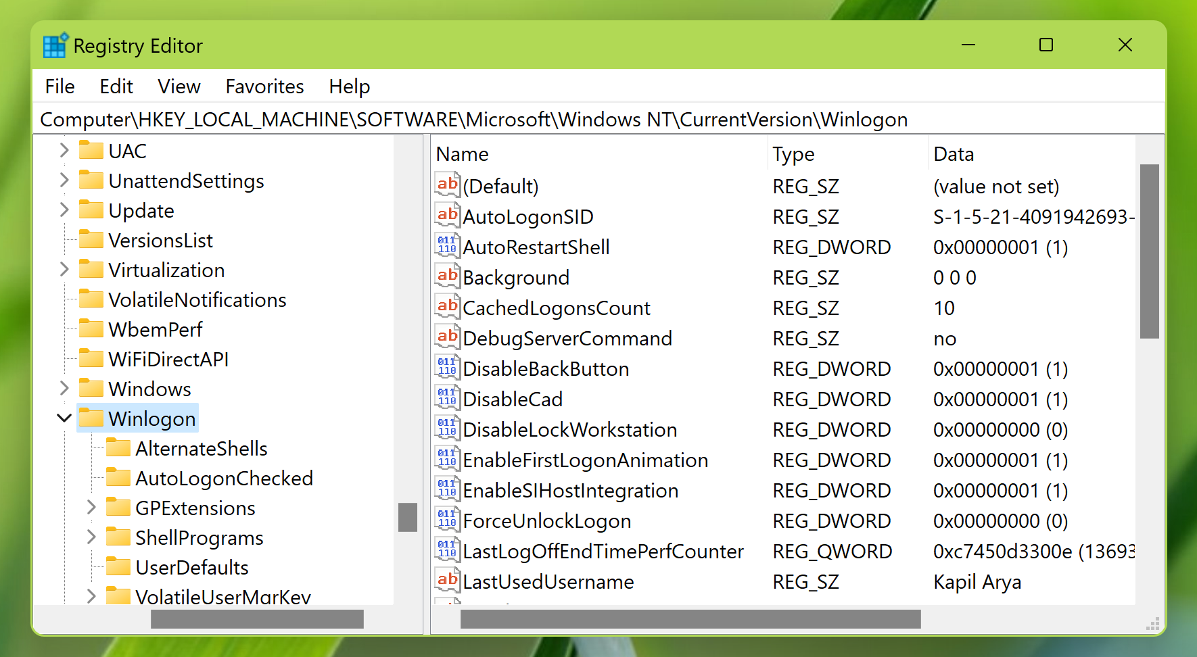Screen dimensions: 1197x657
Task: Select the LastUsedUsername value name
Action: (548, 581)
